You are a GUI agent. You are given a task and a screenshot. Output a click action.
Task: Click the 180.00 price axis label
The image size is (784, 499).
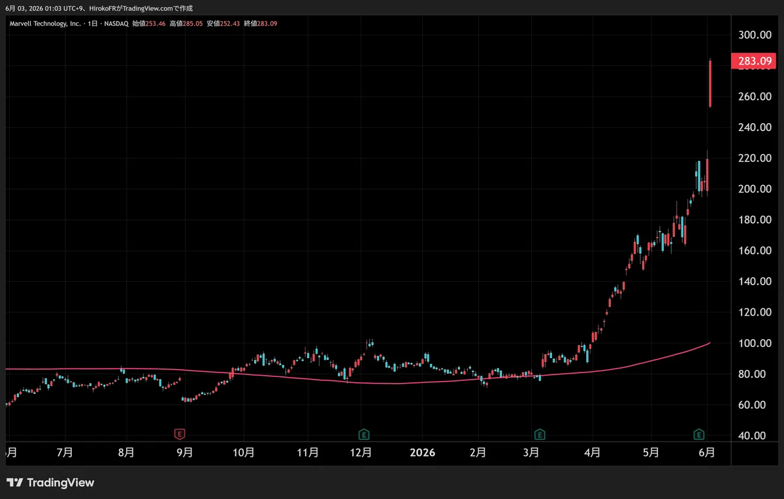click(755, 220)
